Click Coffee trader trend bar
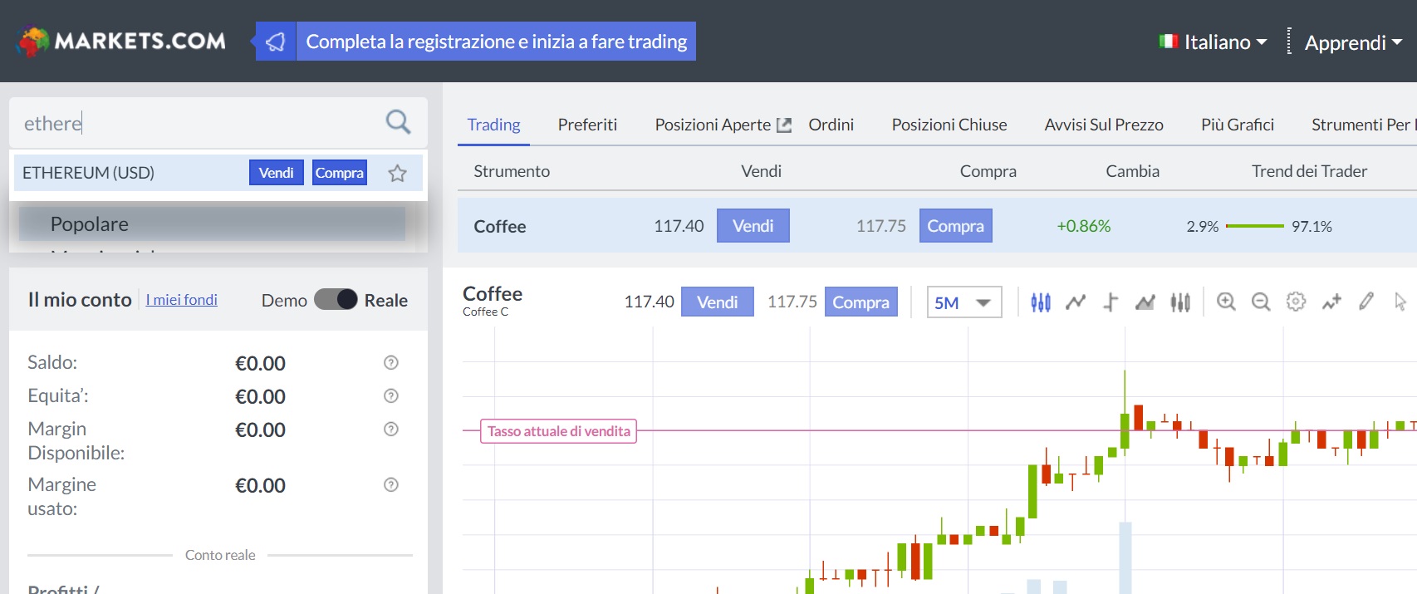Screen dimensions: 1417x594 (1255, 226)
